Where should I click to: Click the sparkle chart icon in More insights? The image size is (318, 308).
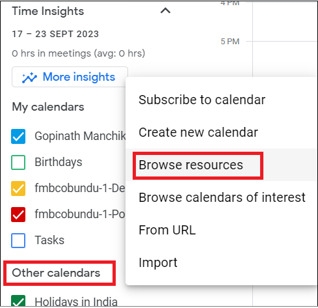click(x=29, y=77)
